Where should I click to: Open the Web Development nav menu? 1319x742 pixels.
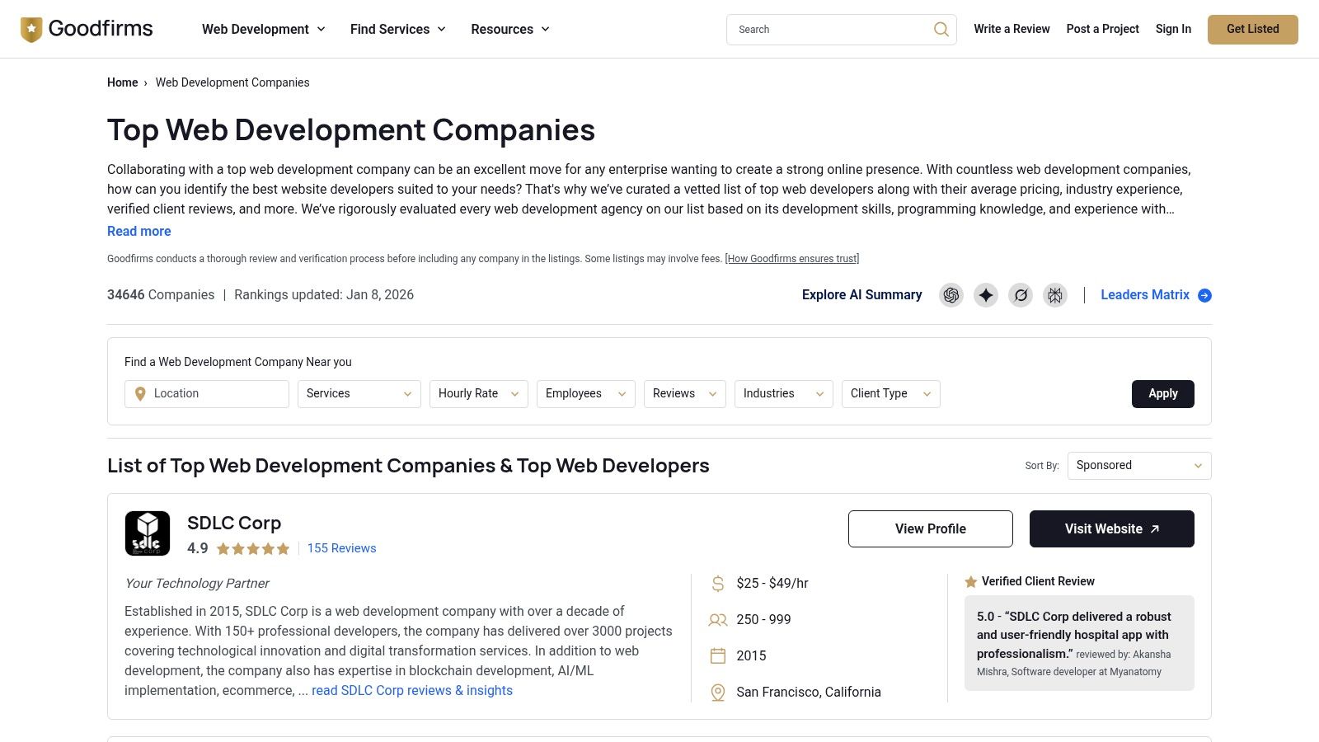point(263,30)
